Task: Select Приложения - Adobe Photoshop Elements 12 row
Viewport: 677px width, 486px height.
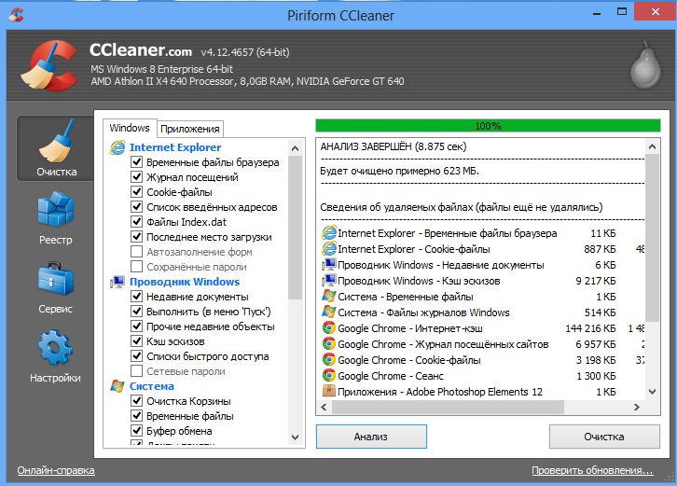Action: pos(483,392)
